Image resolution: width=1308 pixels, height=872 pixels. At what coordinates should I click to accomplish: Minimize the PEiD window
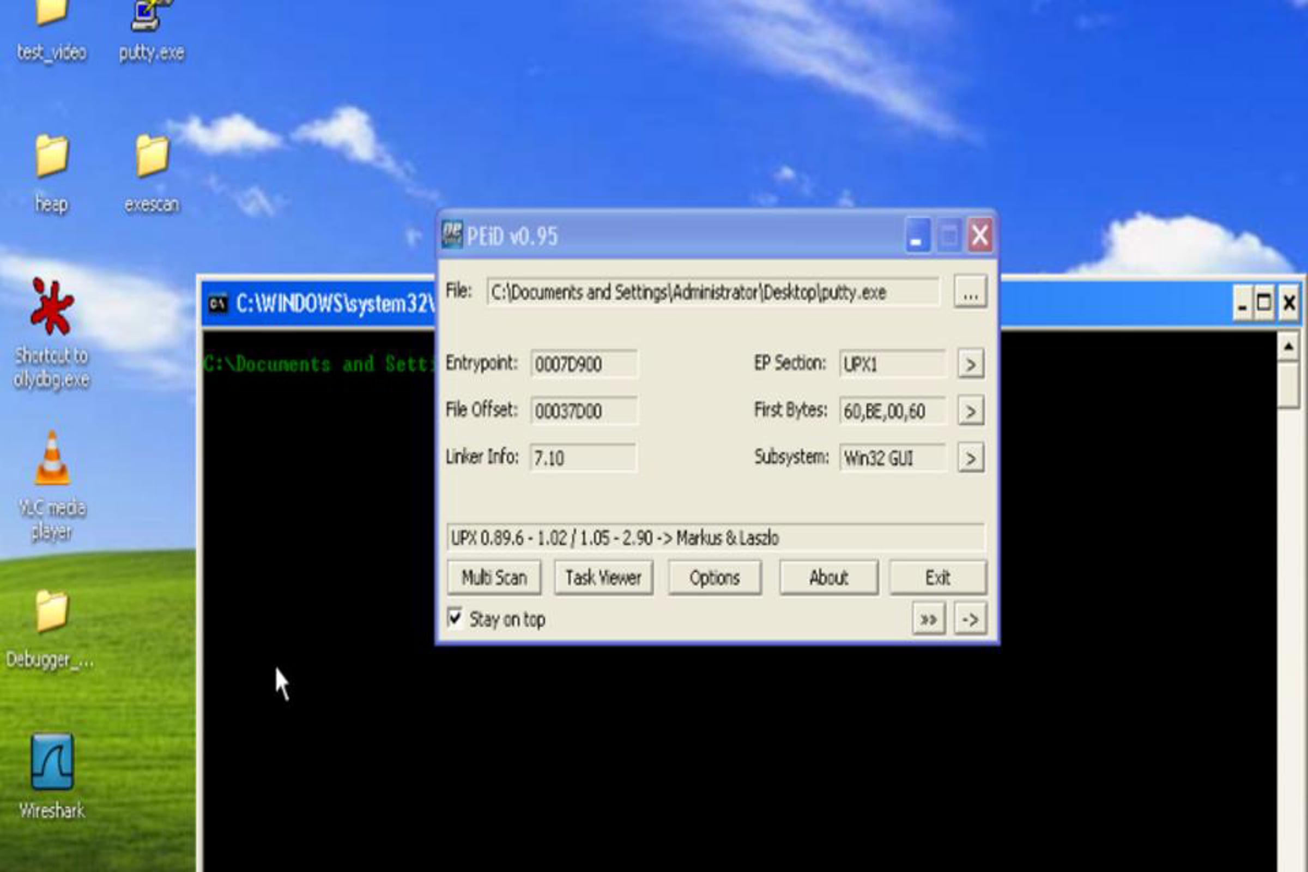pyautogui.click(x=918, y=235)
